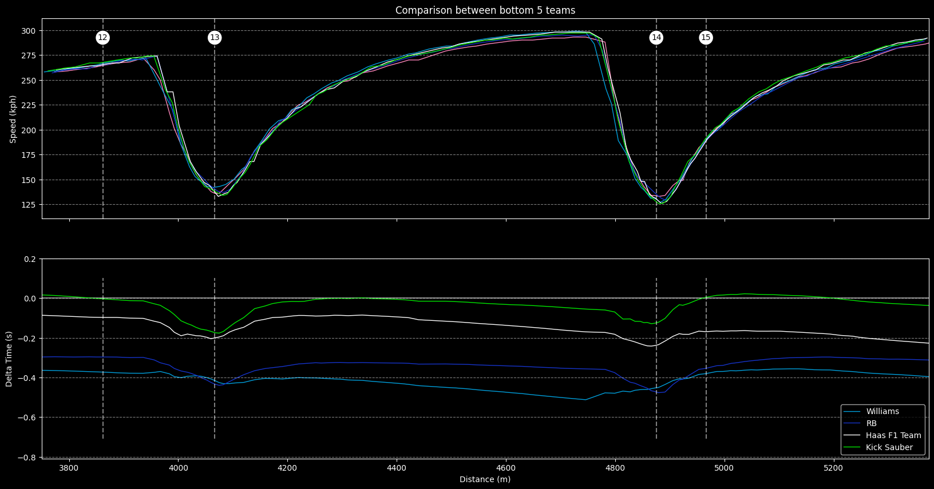The height and width of the screenshot is (489, 934).
Task: Click the corner 15 marker circle
Action: (706, 38)
